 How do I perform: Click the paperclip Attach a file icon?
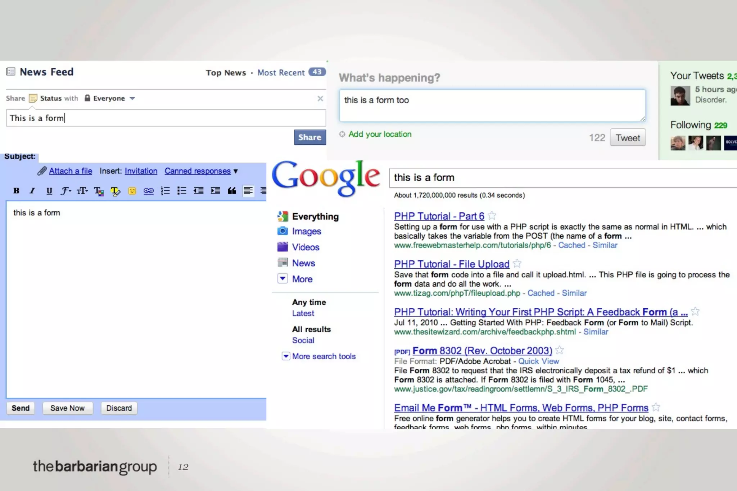[42, 171]
